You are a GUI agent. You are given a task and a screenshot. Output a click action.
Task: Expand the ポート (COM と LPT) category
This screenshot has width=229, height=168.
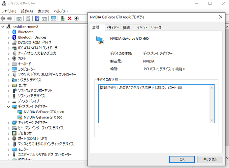point(8,139)
